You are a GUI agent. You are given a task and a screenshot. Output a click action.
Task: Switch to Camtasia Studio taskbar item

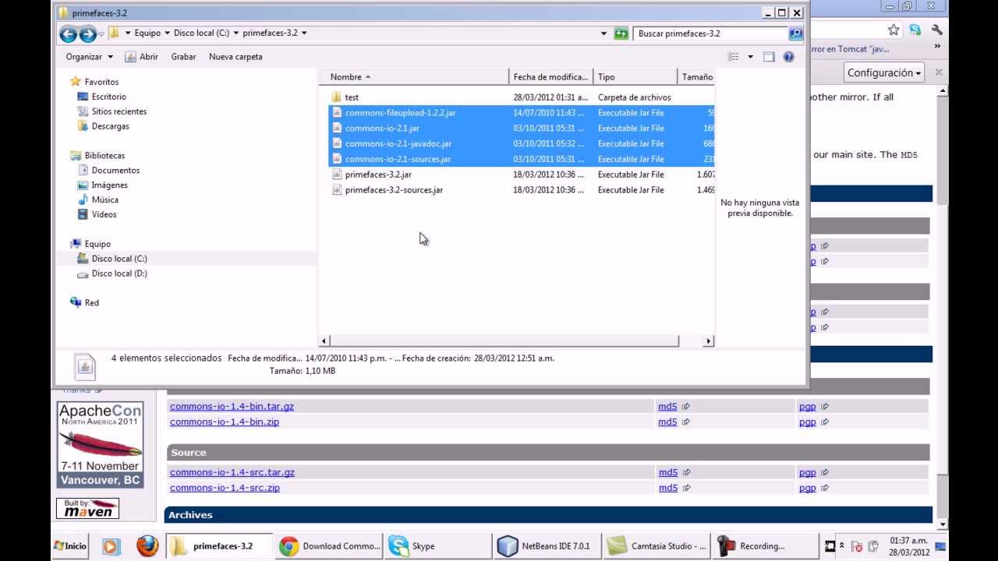coord(657,545)
